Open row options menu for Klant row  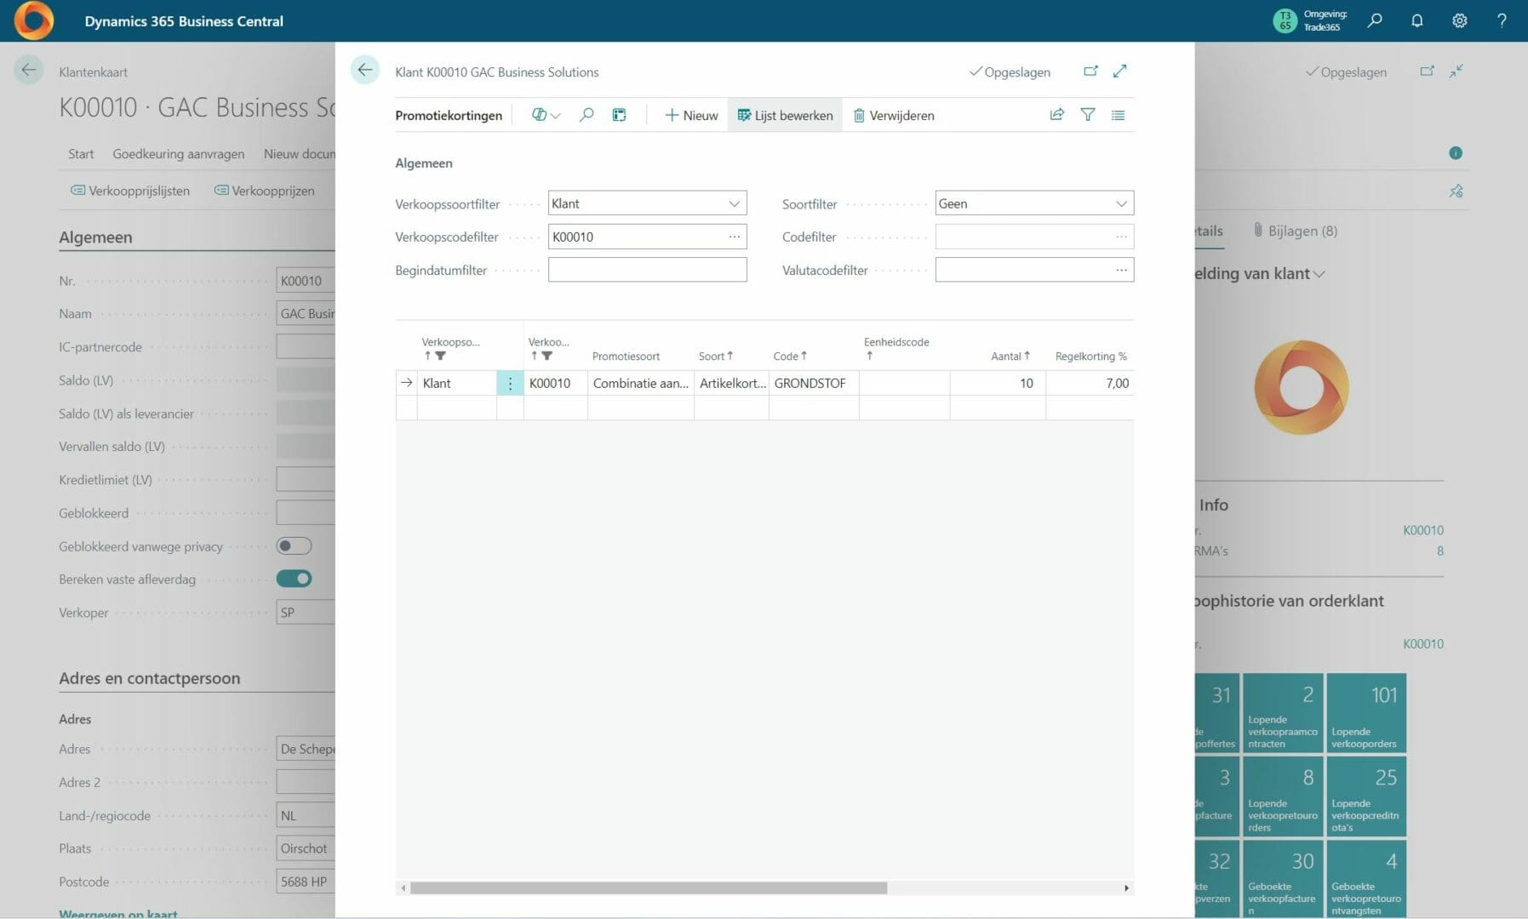[x=510, y=384]
